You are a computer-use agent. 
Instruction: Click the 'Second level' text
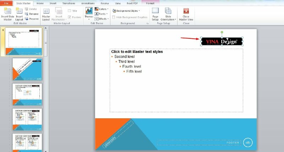click(125, 56)
